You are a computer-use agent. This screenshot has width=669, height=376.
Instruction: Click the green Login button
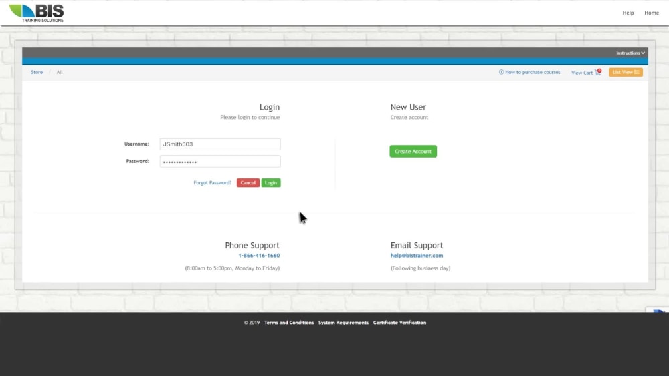[x=271, y=183]
